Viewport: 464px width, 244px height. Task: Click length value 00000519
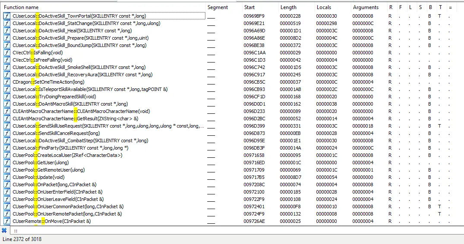pyautogui.click(x=290, y=23)
